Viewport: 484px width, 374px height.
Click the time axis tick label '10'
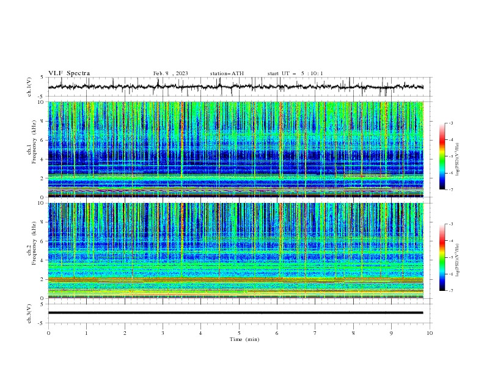pos(430,333)
